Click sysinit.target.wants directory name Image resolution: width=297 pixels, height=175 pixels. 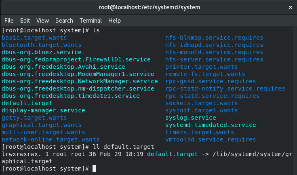coord(202,110)
